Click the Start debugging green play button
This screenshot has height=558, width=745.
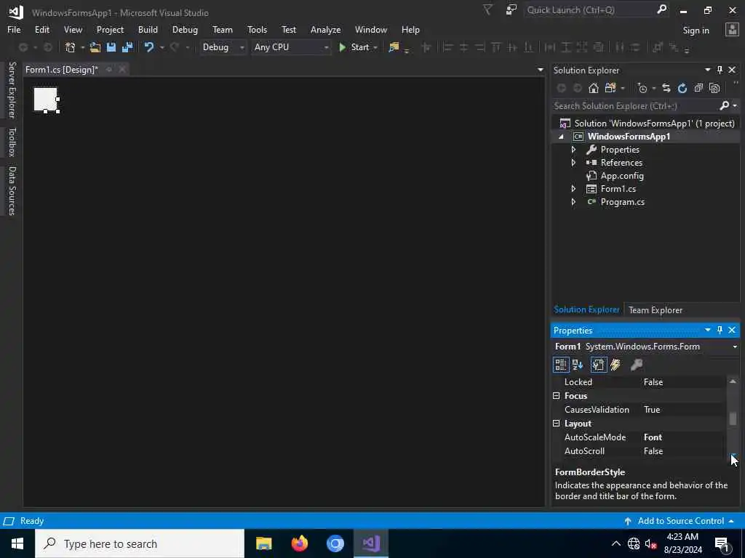(x=342, y=47)
